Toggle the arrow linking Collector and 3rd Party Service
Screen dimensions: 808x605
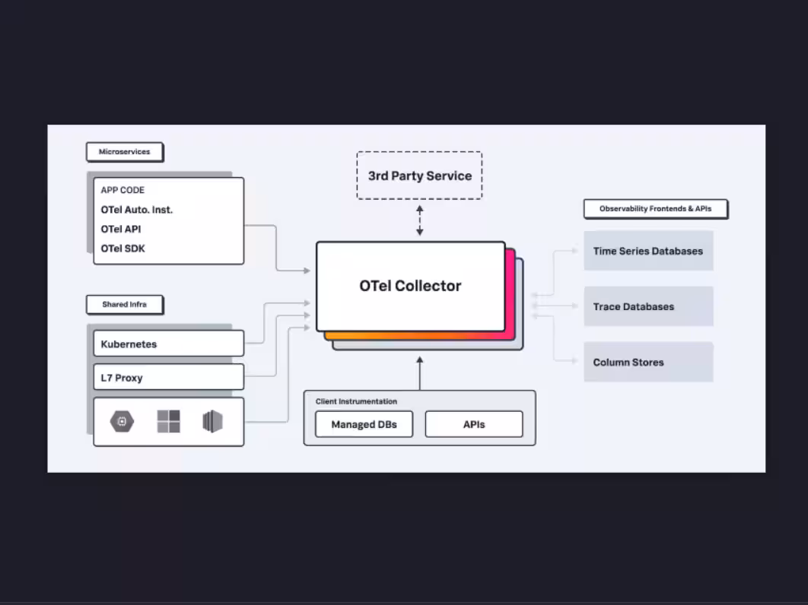coord(419,220)
